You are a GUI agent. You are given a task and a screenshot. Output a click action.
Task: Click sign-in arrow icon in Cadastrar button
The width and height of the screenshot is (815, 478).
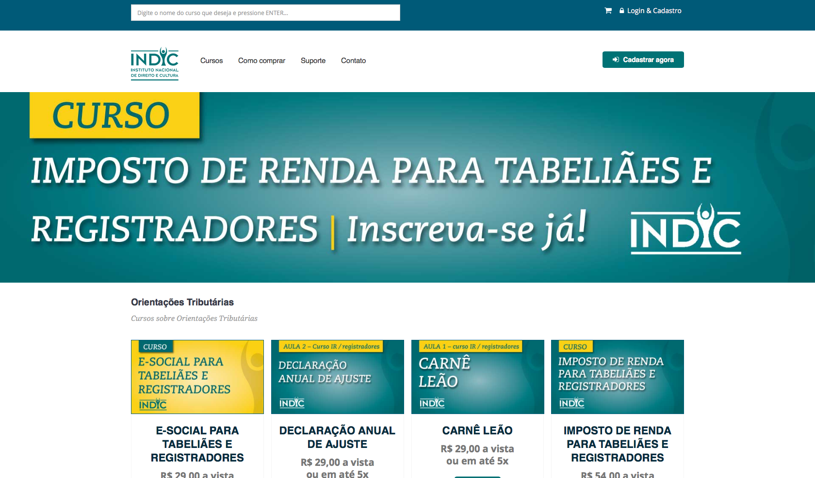pos(616,60)
